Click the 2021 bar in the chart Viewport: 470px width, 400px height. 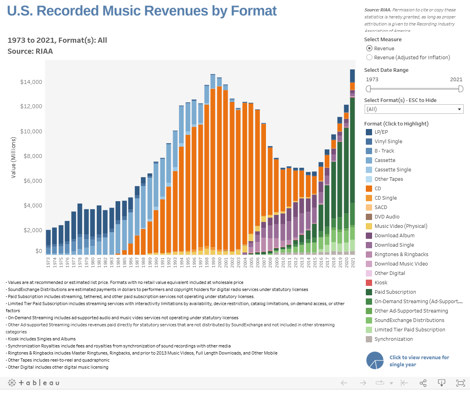(352, 162)
